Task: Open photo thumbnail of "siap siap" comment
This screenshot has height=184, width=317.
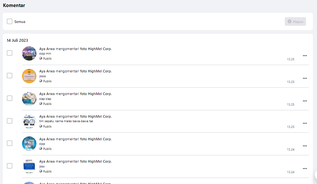Action: click(x=29, y=99)
